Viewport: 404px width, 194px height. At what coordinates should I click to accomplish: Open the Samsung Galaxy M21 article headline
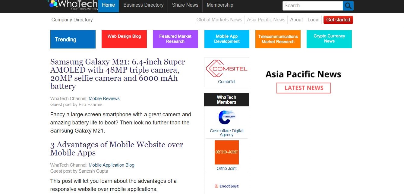(x=118, y=74)
